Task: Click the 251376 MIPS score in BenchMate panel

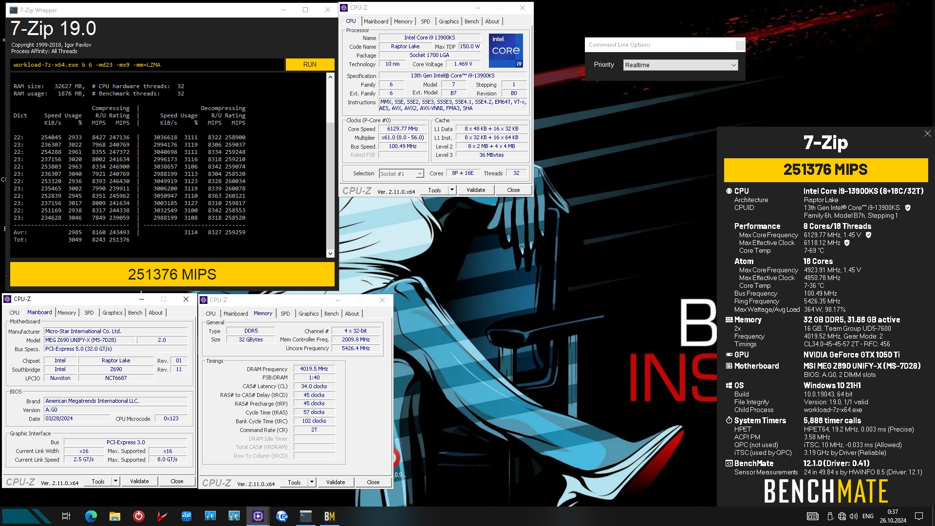Action: click(x=826, y=170)
